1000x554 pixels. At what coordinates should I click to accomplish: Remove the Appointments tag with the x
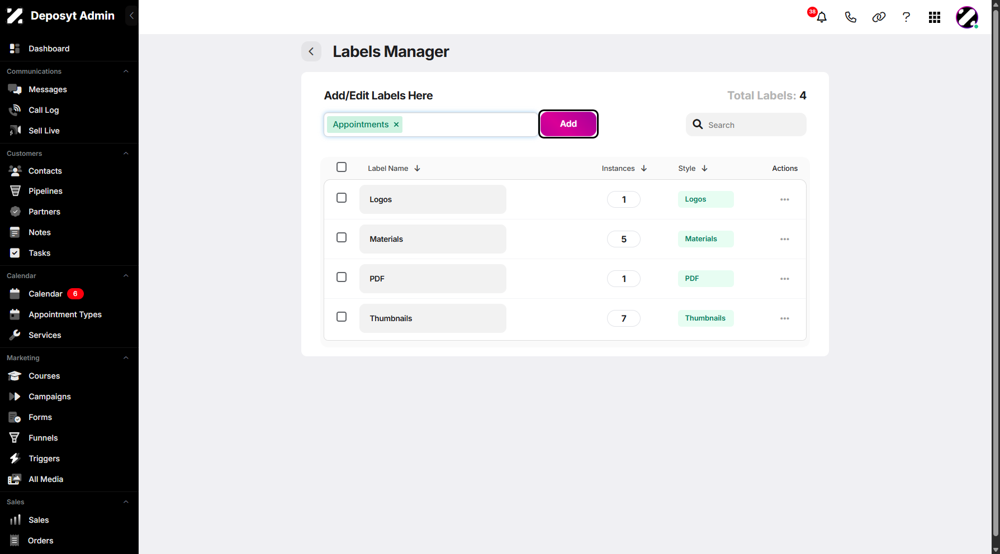click(x=396, y=125)
